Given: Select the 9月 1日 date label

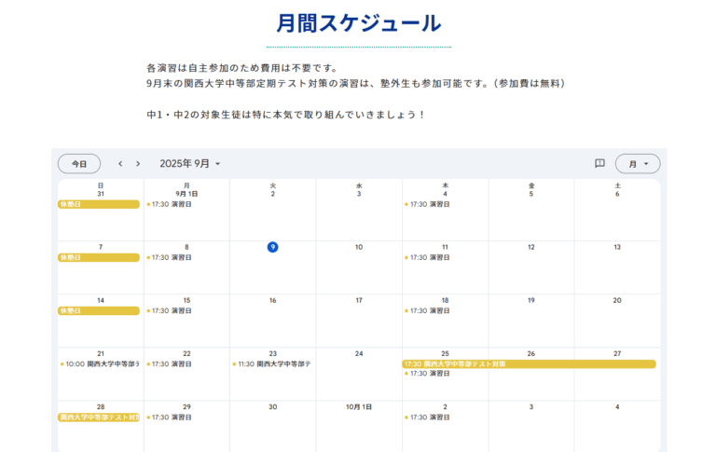Looking at the screenshot, I should click(186, 194).
